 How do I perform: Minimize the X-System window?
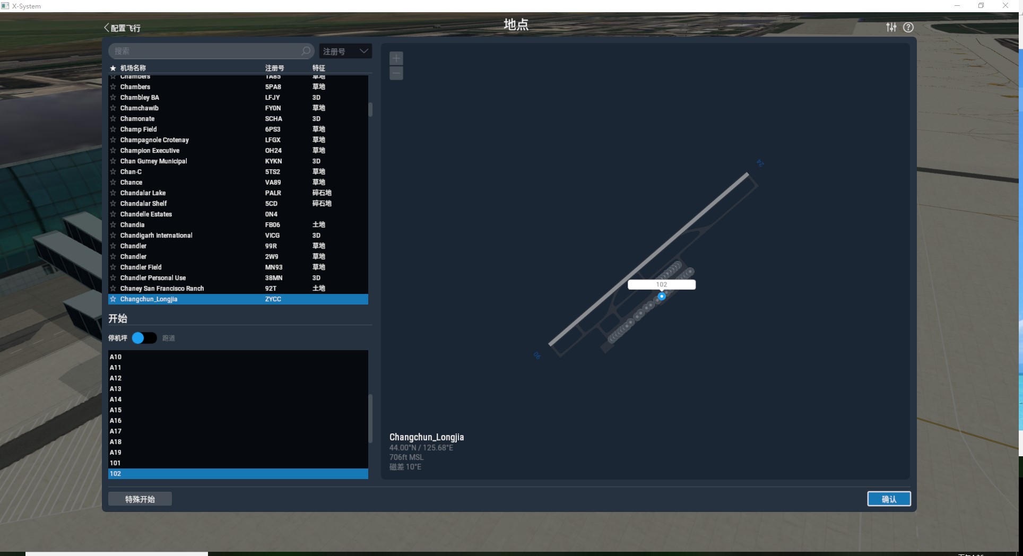(957, 6)
